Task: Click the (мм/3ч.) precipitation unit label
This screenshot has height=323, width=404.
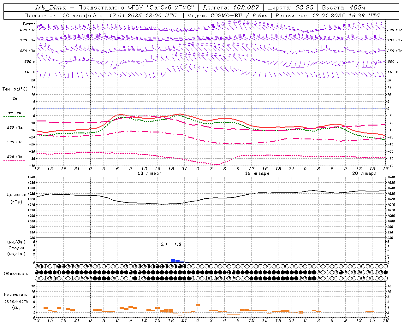Action: (16, 242)
